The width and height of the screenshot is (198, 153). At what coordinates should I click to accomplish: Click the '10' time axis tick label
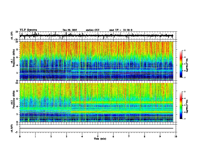[176, 136]
